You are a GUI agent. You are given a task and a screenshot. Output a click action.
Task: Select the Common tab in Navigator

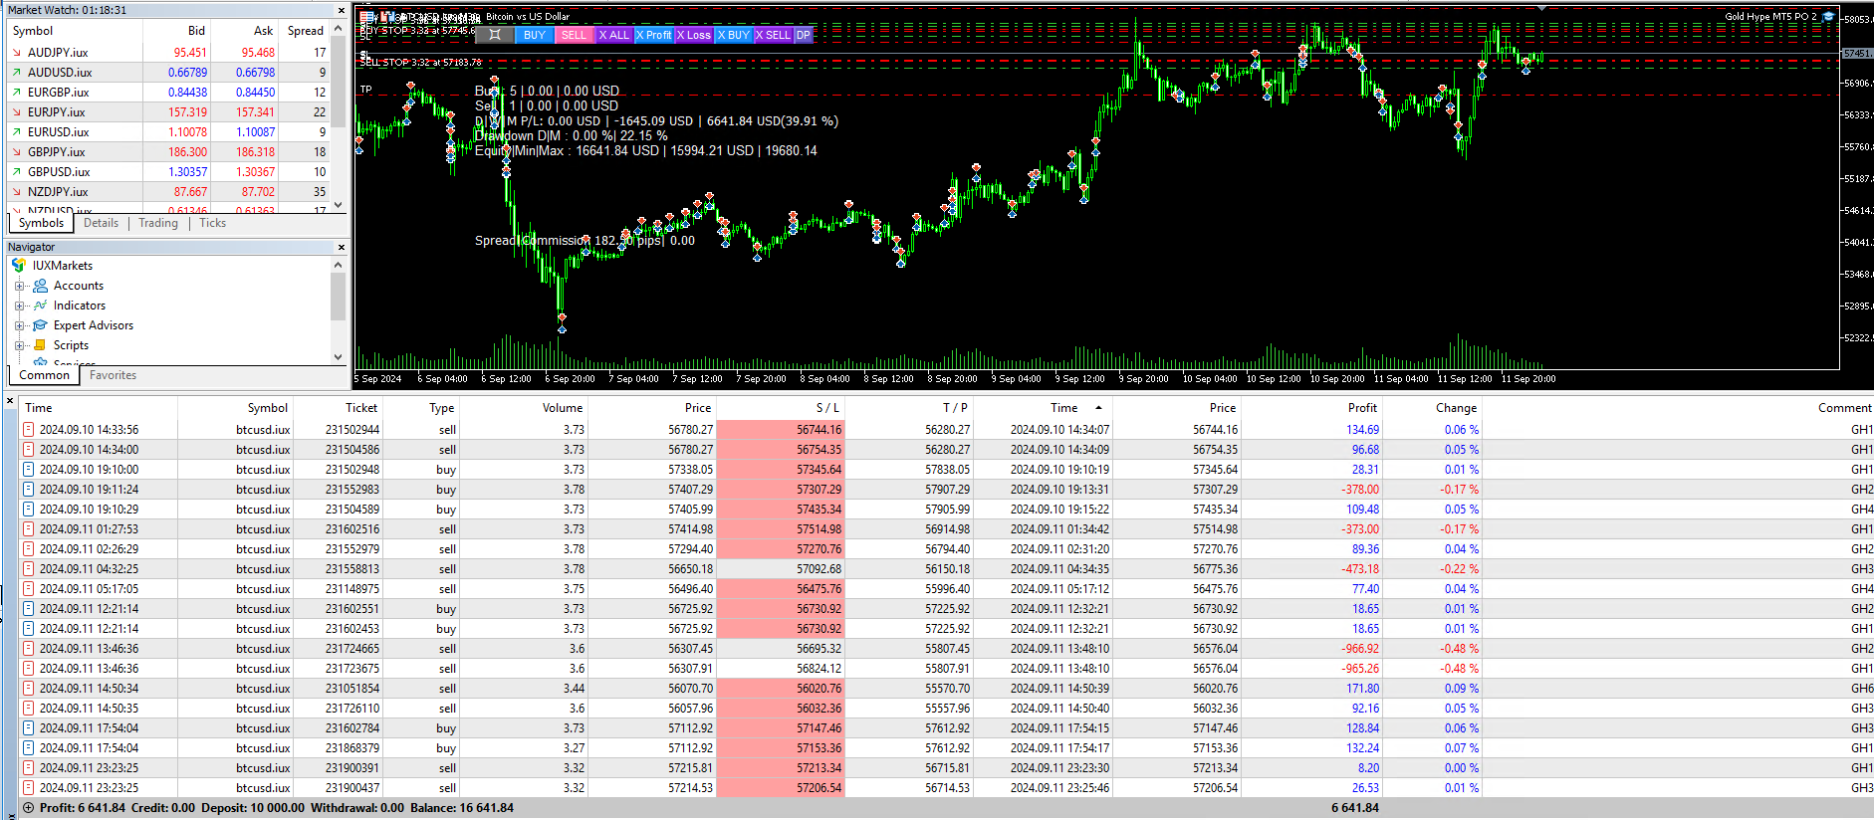click(45, 376)
